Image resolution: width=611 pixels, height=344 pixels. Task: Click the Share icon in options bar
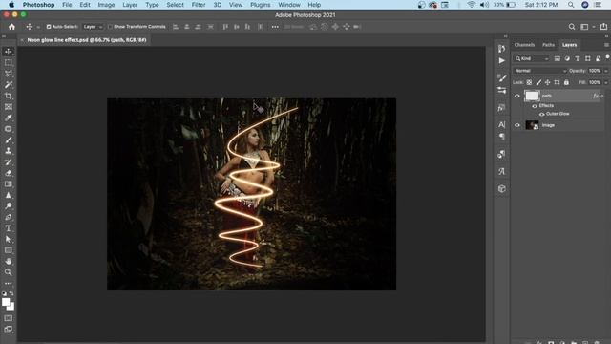tap(603, 27)
